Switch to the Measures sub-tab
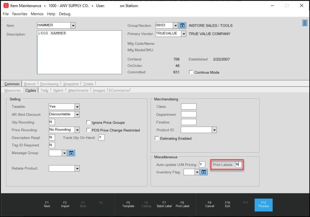Screen dimensions: 310x217 click(x=13, y=90)
